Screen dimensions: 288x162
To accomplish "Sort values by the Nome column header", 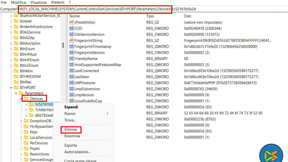I will [x=75, y=16].
